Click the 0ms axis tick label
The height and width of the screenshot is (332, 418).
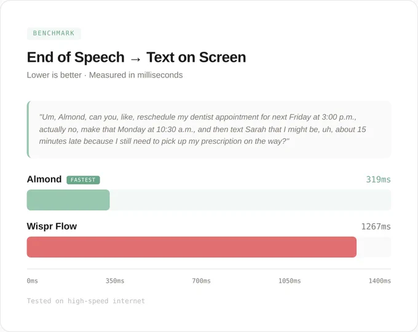pos(32,281)
